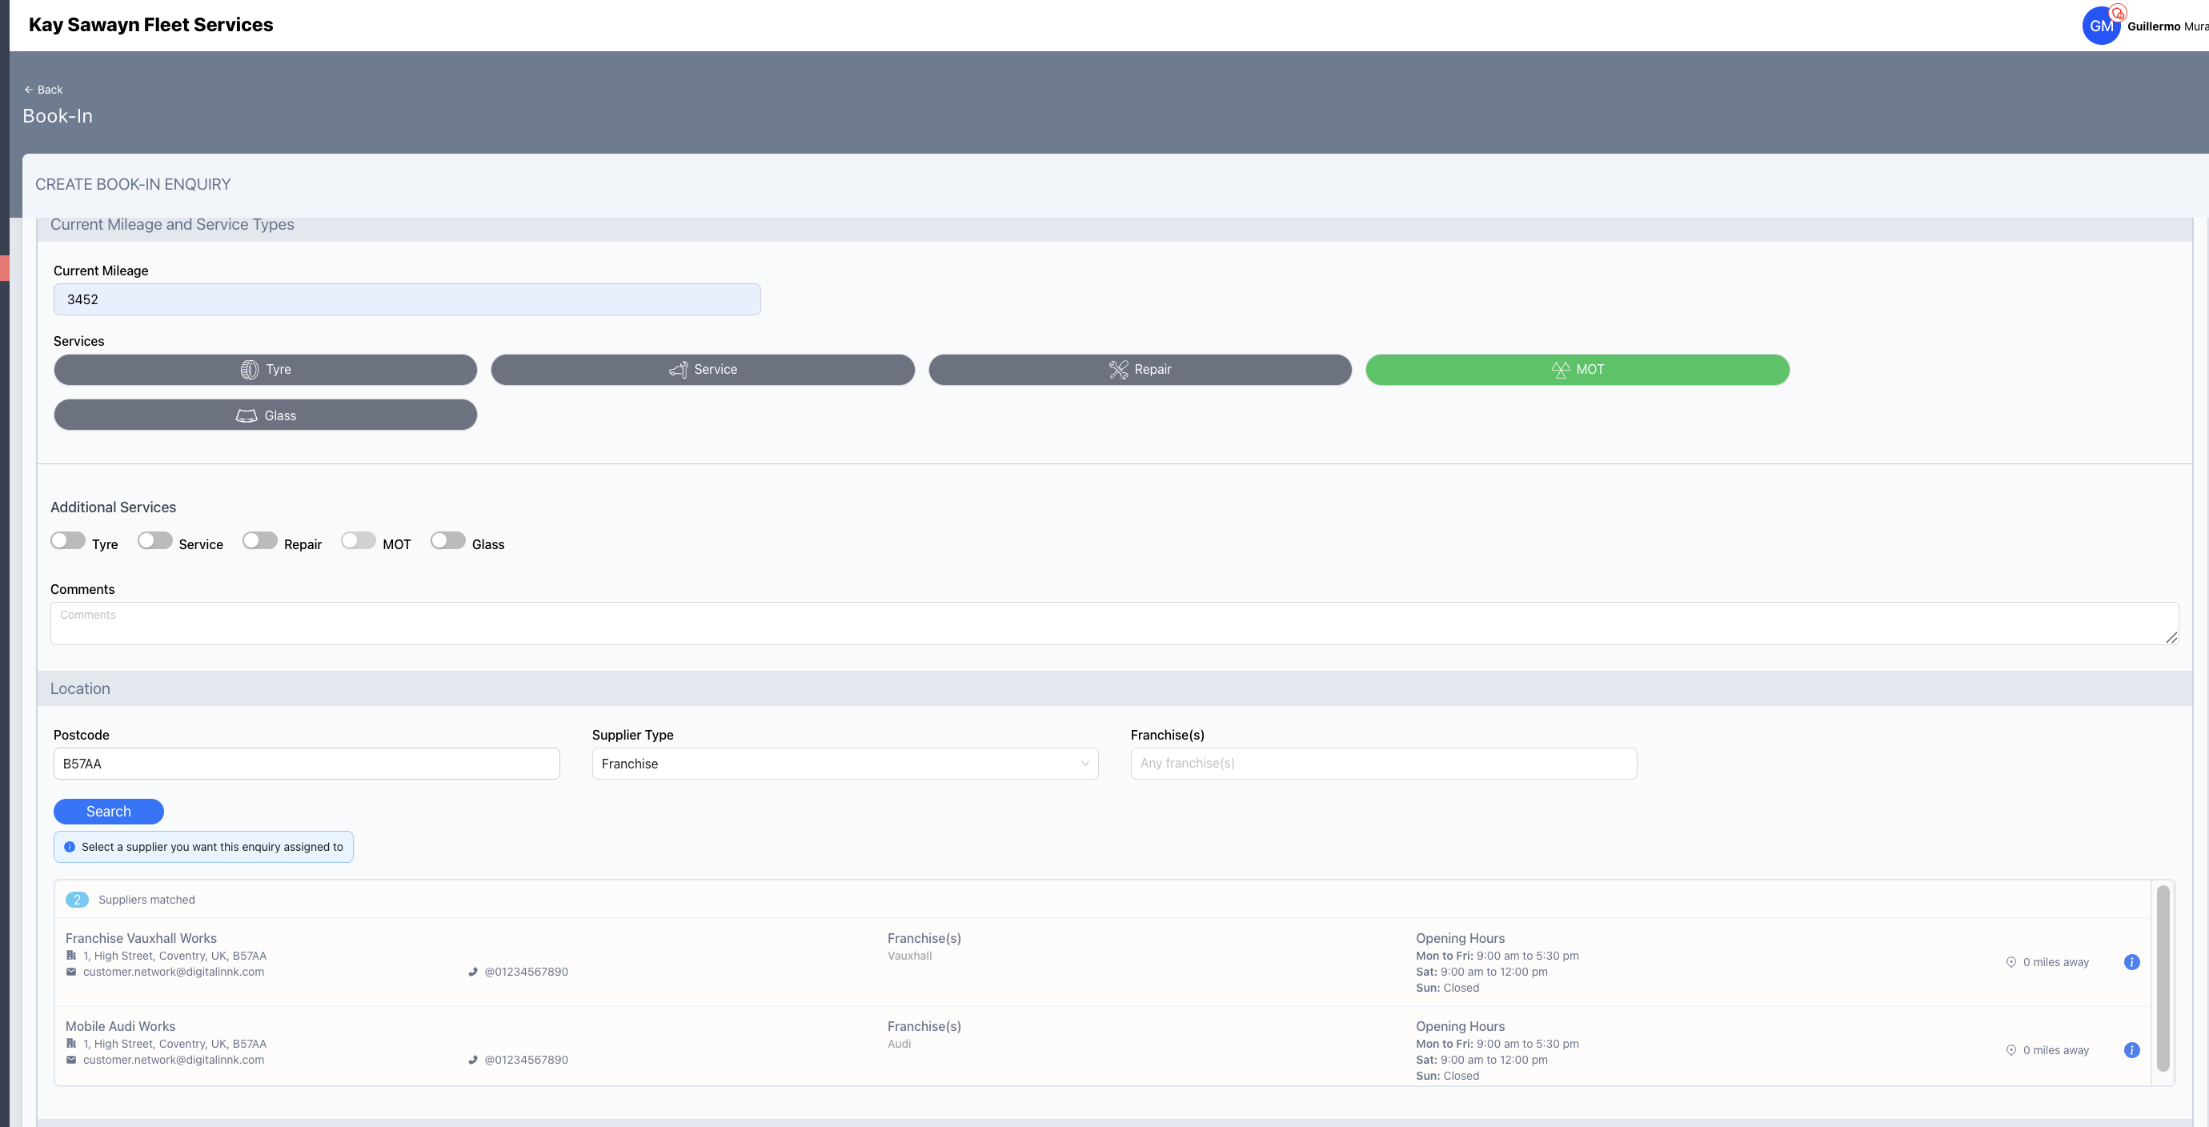The image size is (2209, 1127).
Task: Toggle the additional MOT switch
Action: (x=359, y=540)
